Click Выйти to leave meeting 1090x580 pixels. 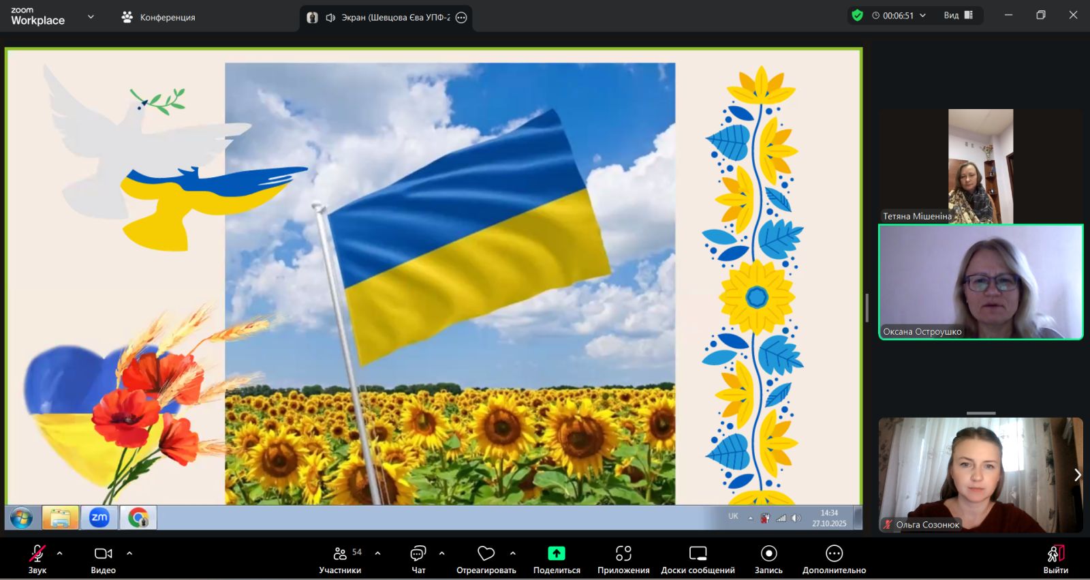click(1055, 559)
